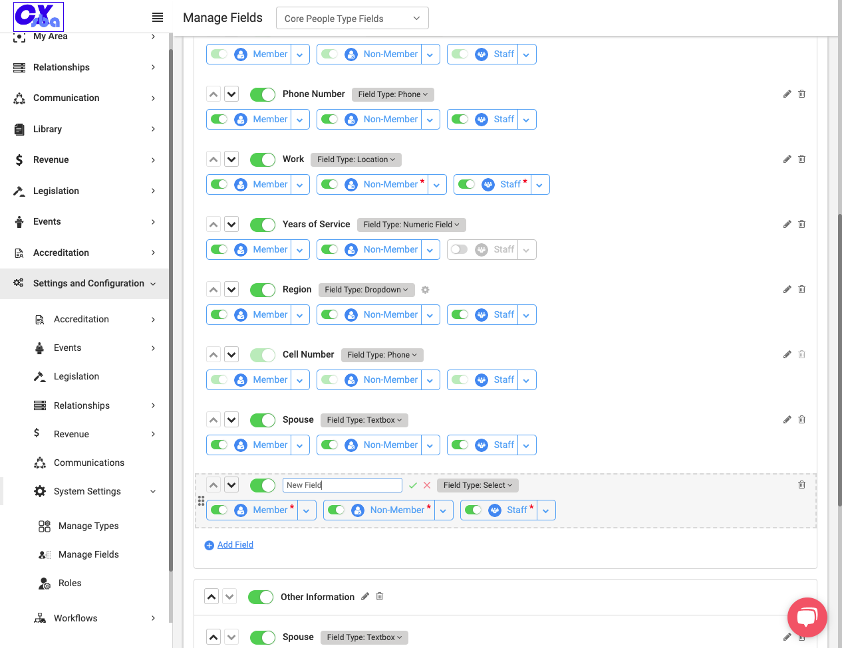Edit the Work field with pencil icon
The height and width of the screenshot is (648, 842).
pyautogui.click(x=787, y=159)
